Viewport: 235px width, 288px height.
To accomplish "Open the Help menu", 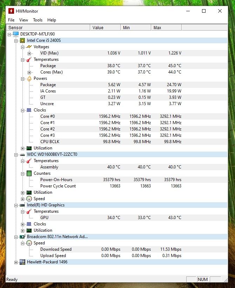I will click(52, 20).
